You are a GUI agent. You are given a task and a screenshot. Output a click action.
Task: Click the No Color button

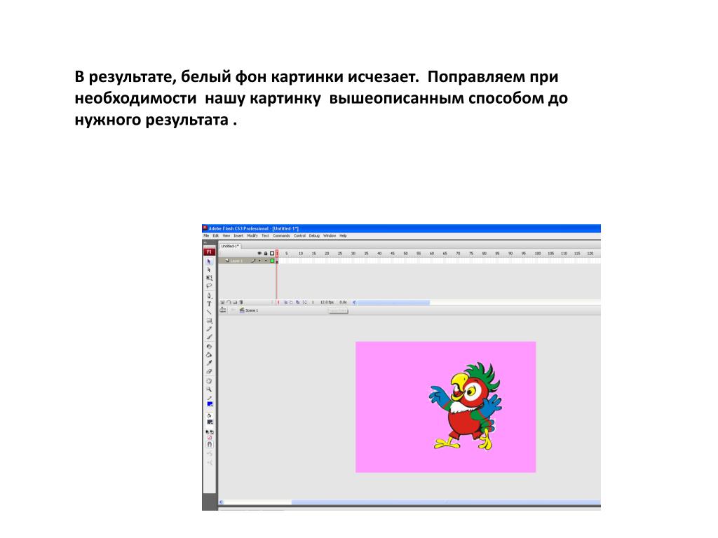(x=209, y=438)
